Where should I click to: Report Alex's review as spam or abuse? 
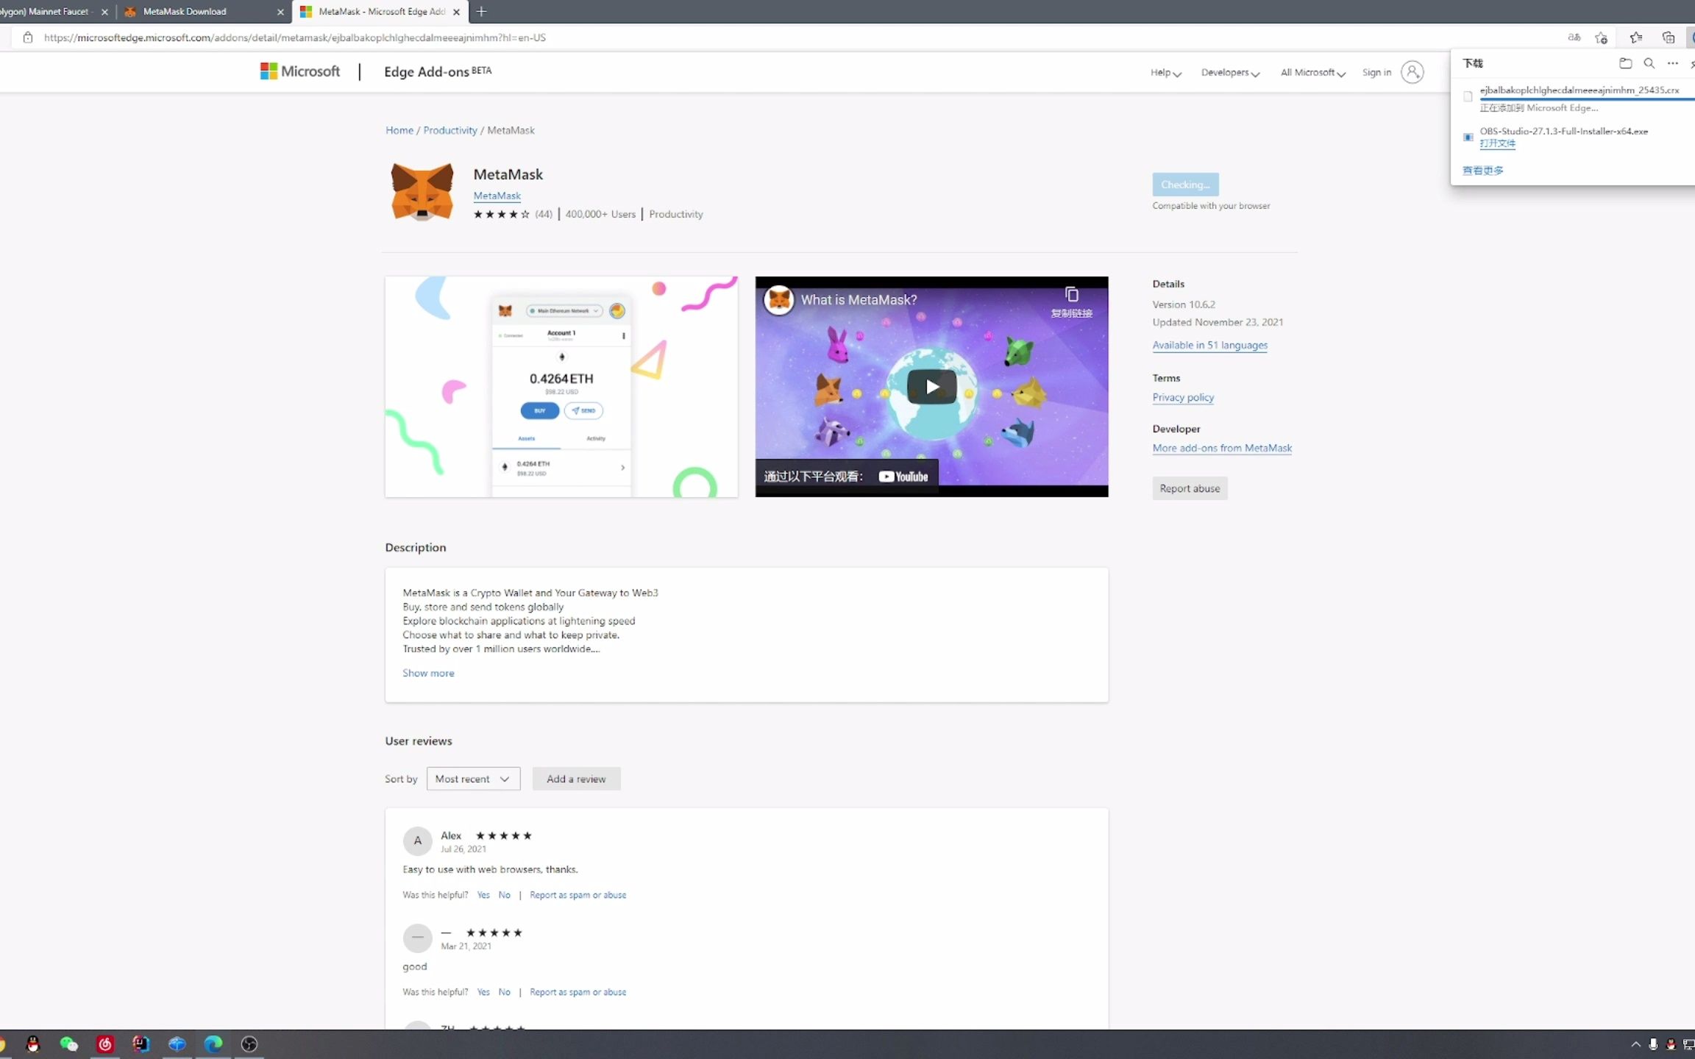tap(578, 895)
